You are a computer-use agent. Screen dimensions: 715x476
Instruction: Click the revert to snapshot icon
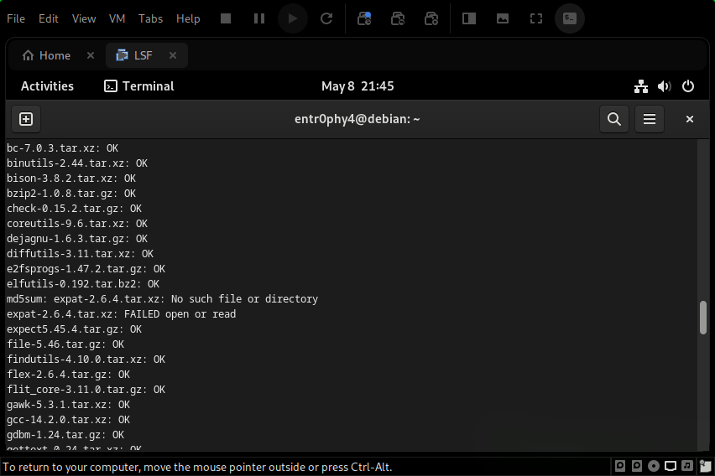coord(398,18)
